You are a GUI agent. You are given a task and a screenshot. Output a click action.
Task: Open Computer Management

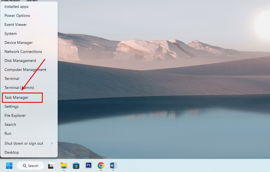coord(25,70)
